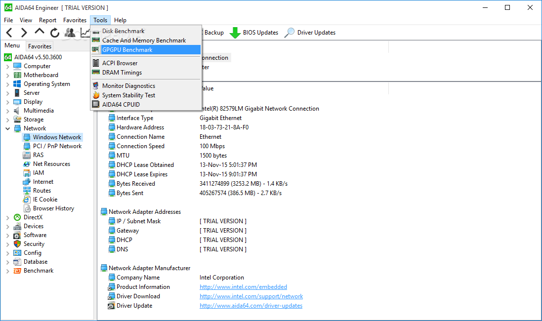Select DRAM Timings menu entry
This screenshot has width=542, height=321.
click(146, 73)
